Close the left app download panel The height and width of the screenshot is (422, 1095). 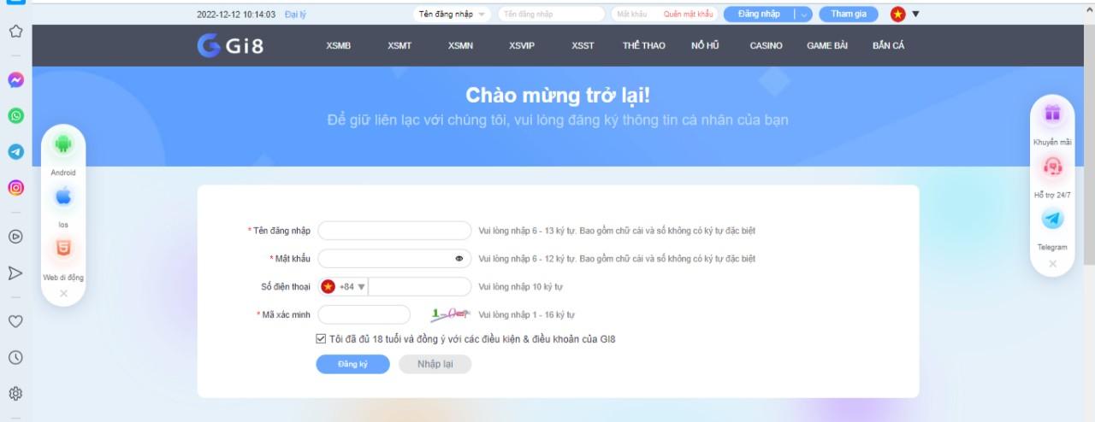coord(63,293)
